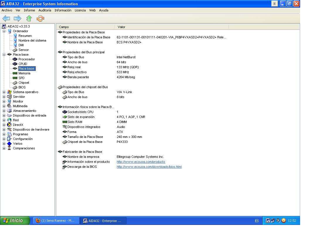Open the Archivo menu

7,10
